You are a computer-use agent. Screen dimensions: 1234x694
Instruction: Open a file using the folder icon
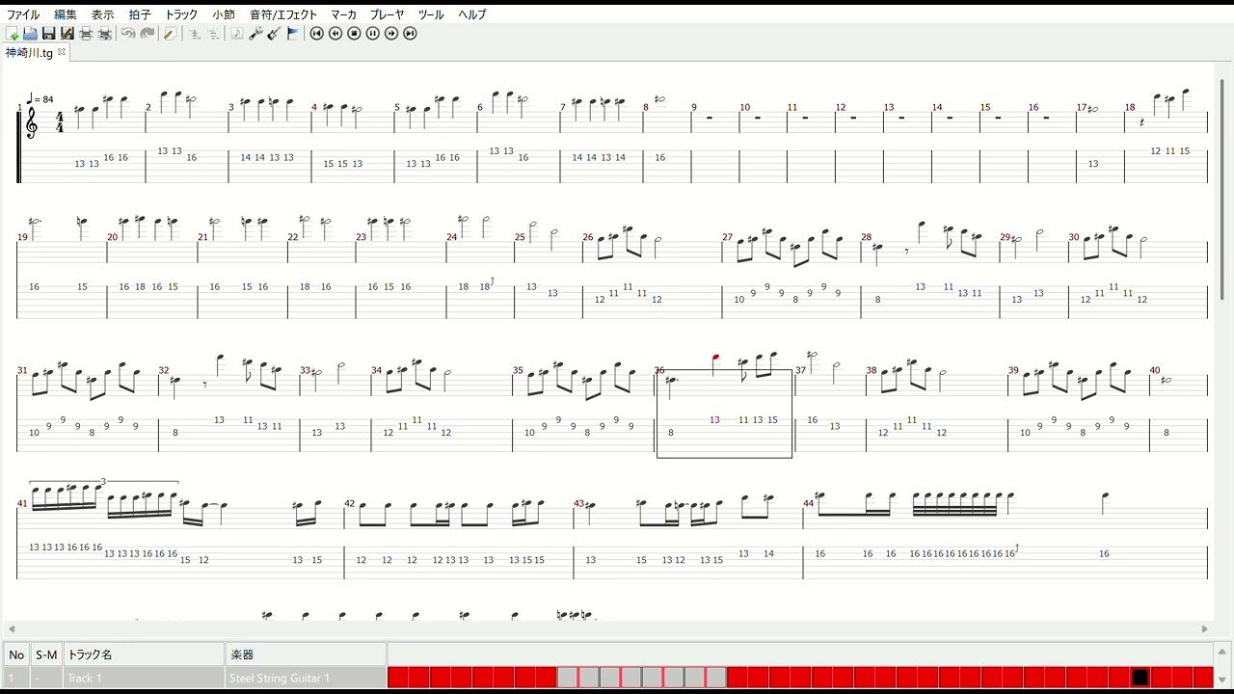point(30,34)
